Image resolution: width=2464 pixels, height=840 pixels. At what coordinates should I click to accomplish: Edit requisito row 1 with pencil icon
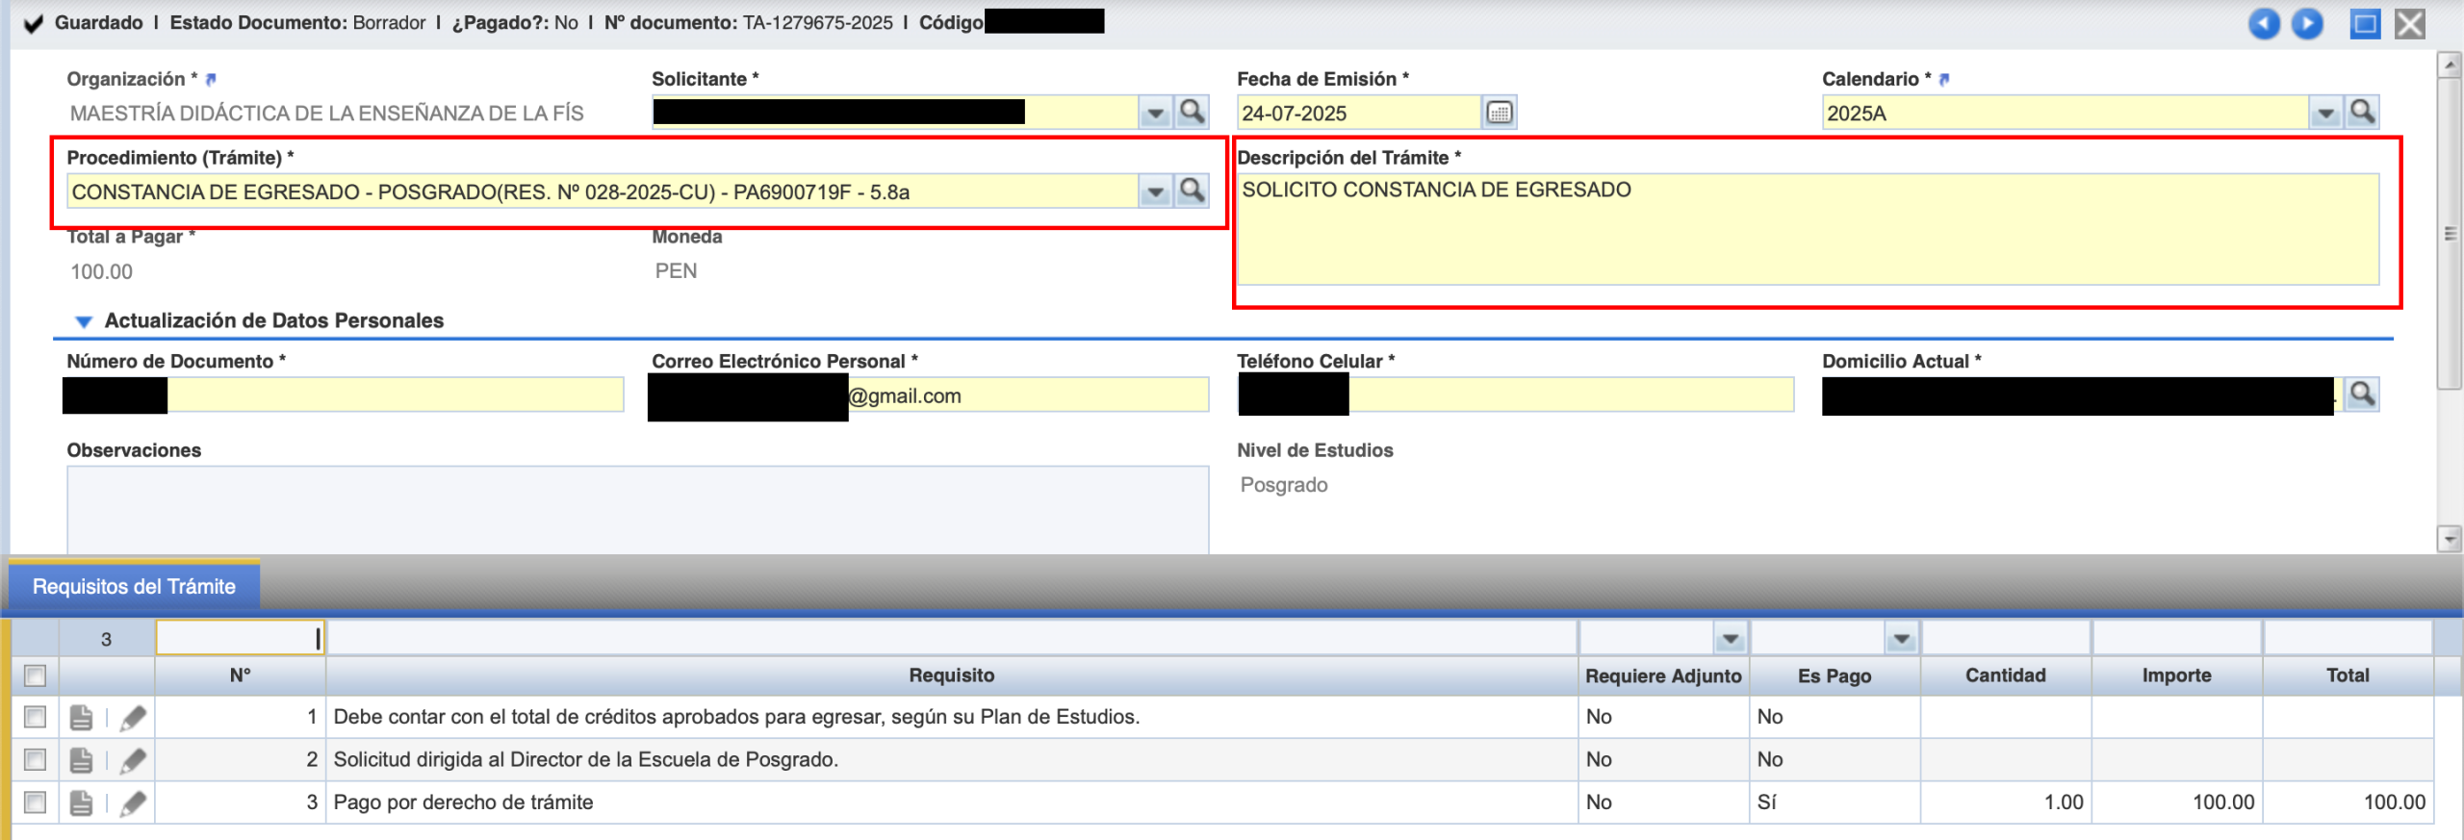[x=133, y=718]
